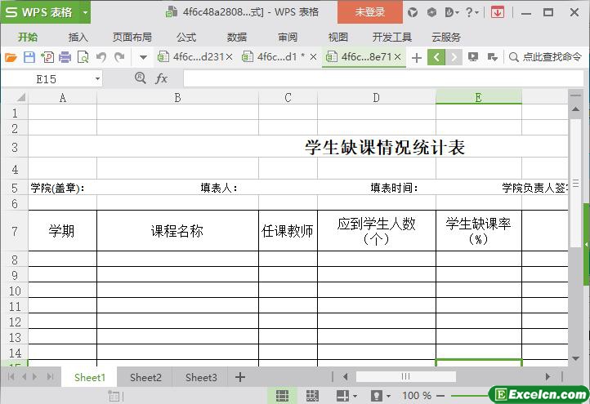Image resolution: width=590 pixels, height=404 pixels.
Task: Open the tab list dropdown icon
Action: tap(492, 57)
